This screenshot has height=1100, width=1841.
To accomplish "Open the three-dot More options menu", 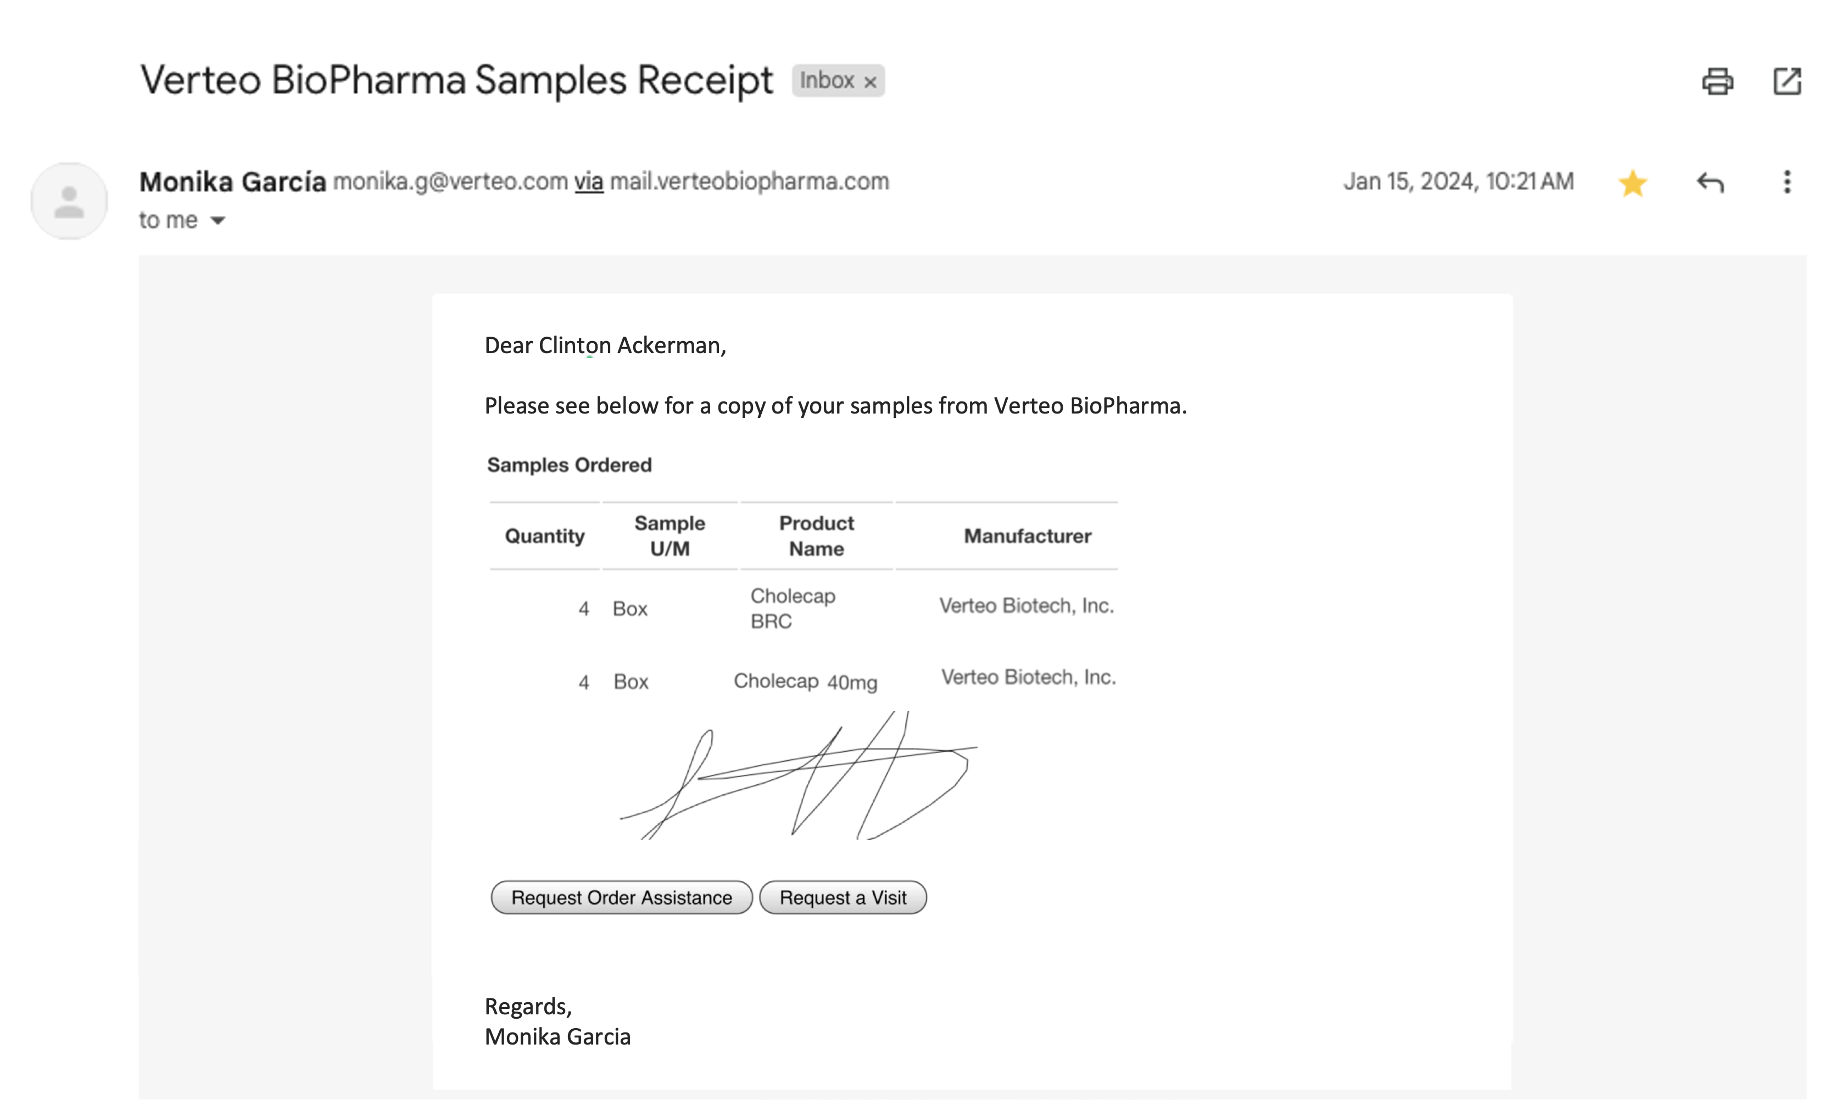I will (1787, 182).
